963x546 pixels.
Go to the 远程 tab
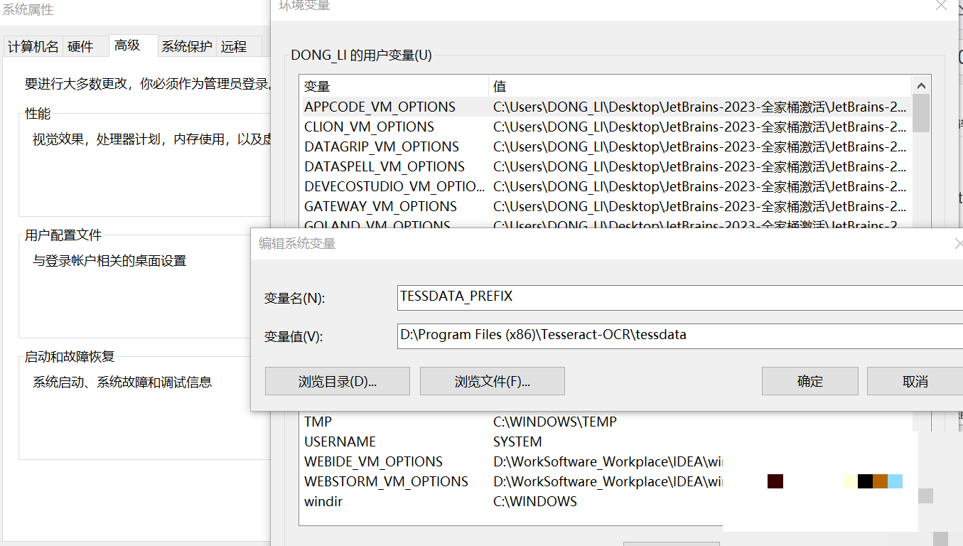pyautogui.click(x=233, y=47)
